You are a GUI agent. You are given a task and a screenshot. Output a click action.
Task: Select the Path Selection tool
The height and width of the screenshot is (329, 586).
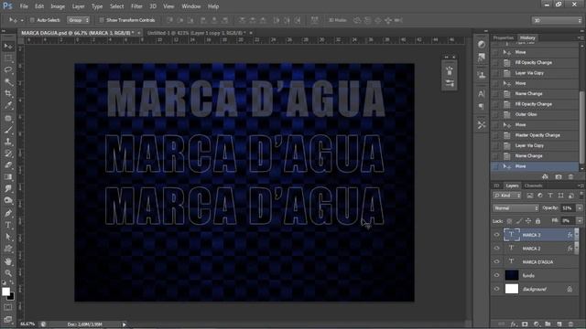[x=8, y=237]
